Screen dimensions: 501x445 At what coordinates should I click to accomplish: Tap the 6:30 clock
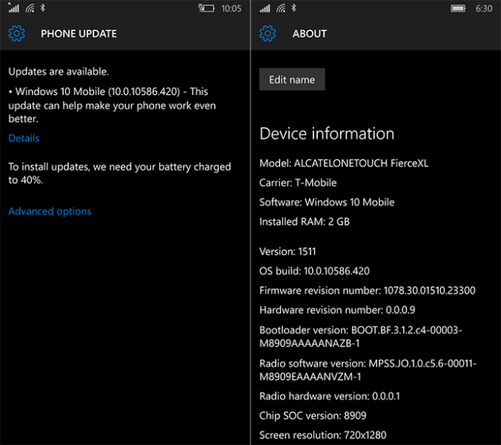click(484, 8)
